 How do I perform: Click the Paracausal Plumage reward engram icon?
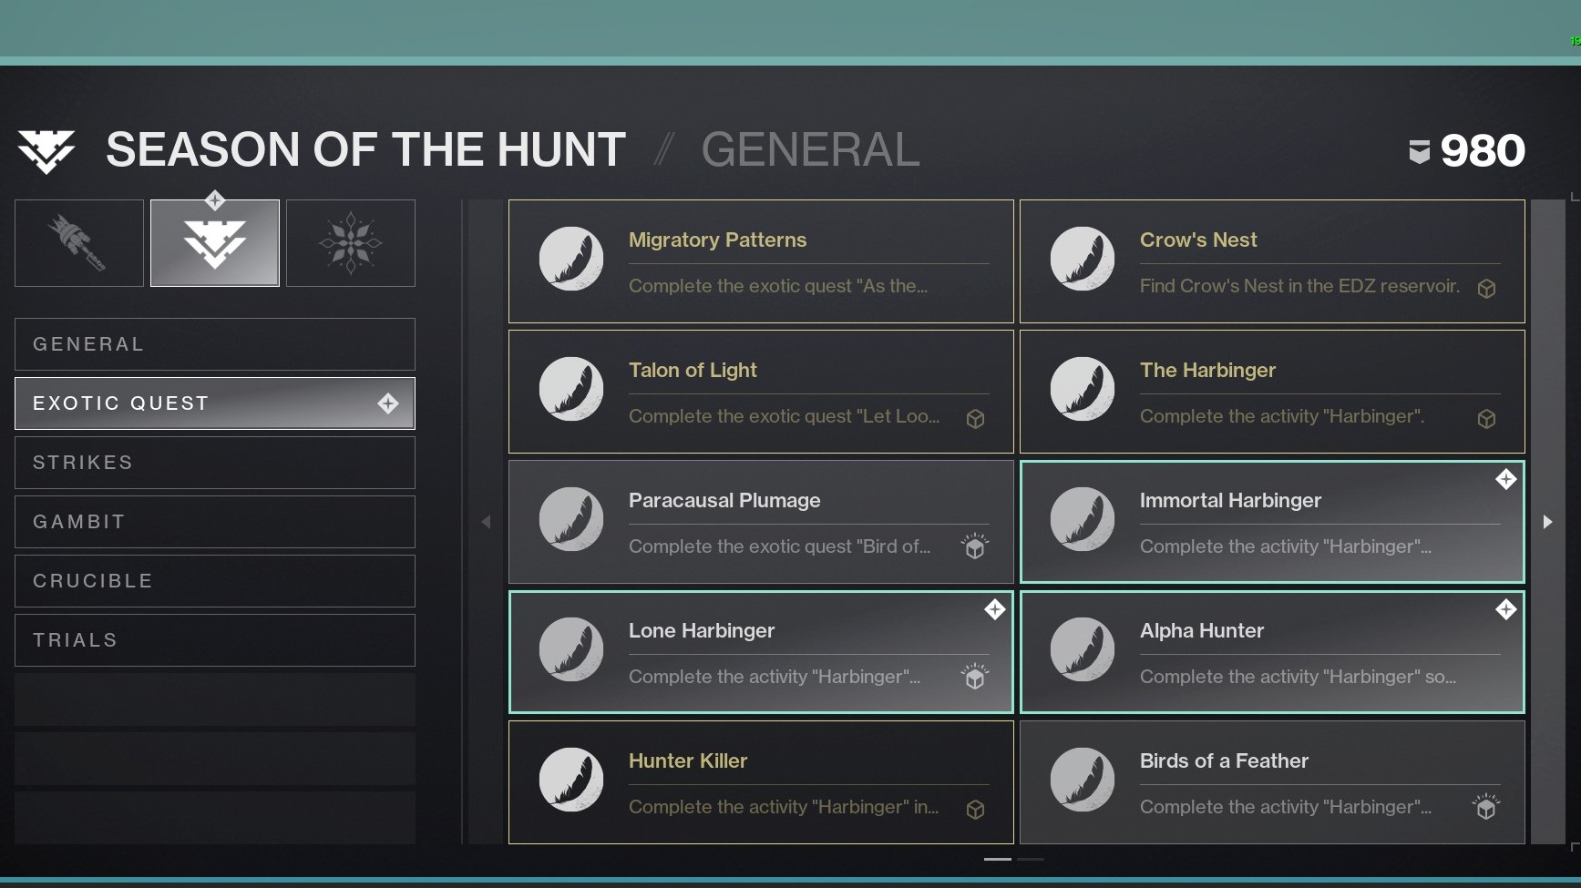(x=975, y=547)
